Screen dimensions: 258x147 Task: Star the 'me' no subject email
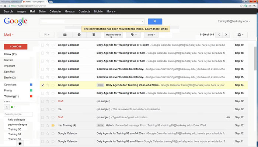pyautogui.click(x=48, y=109)
